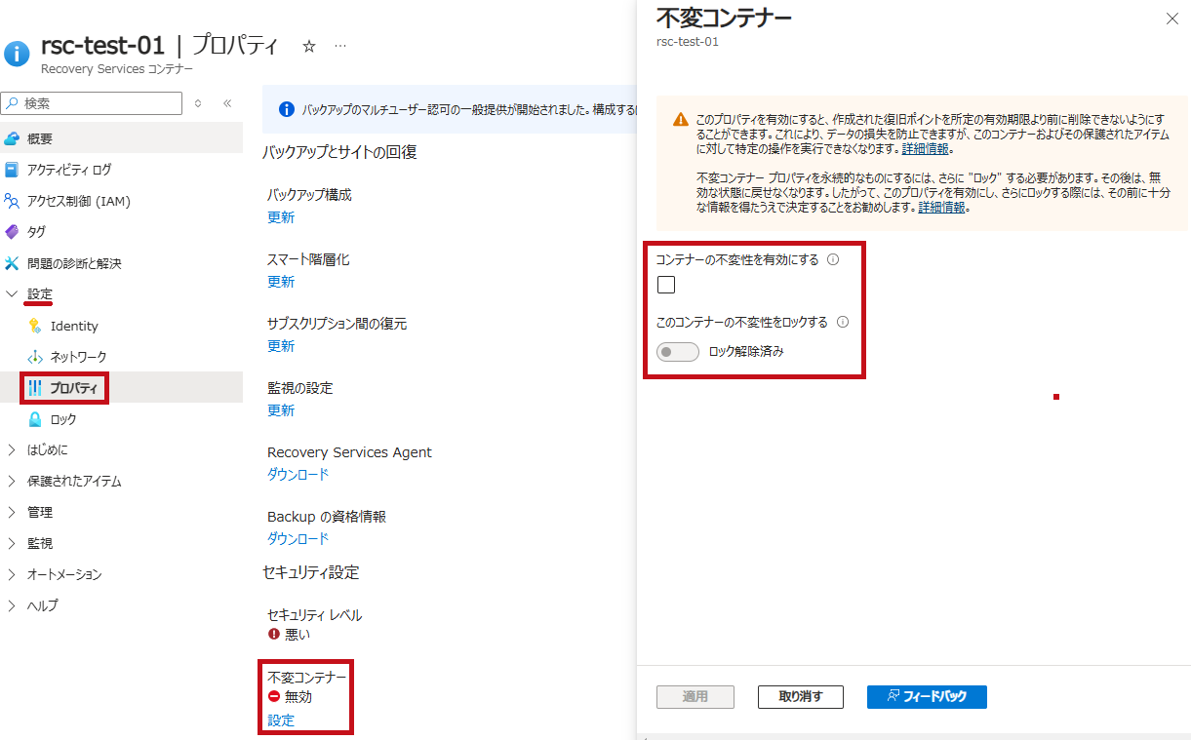Expand the 監視 section
The height and width of the screenshot is (740, 1191).
[12, 544]
